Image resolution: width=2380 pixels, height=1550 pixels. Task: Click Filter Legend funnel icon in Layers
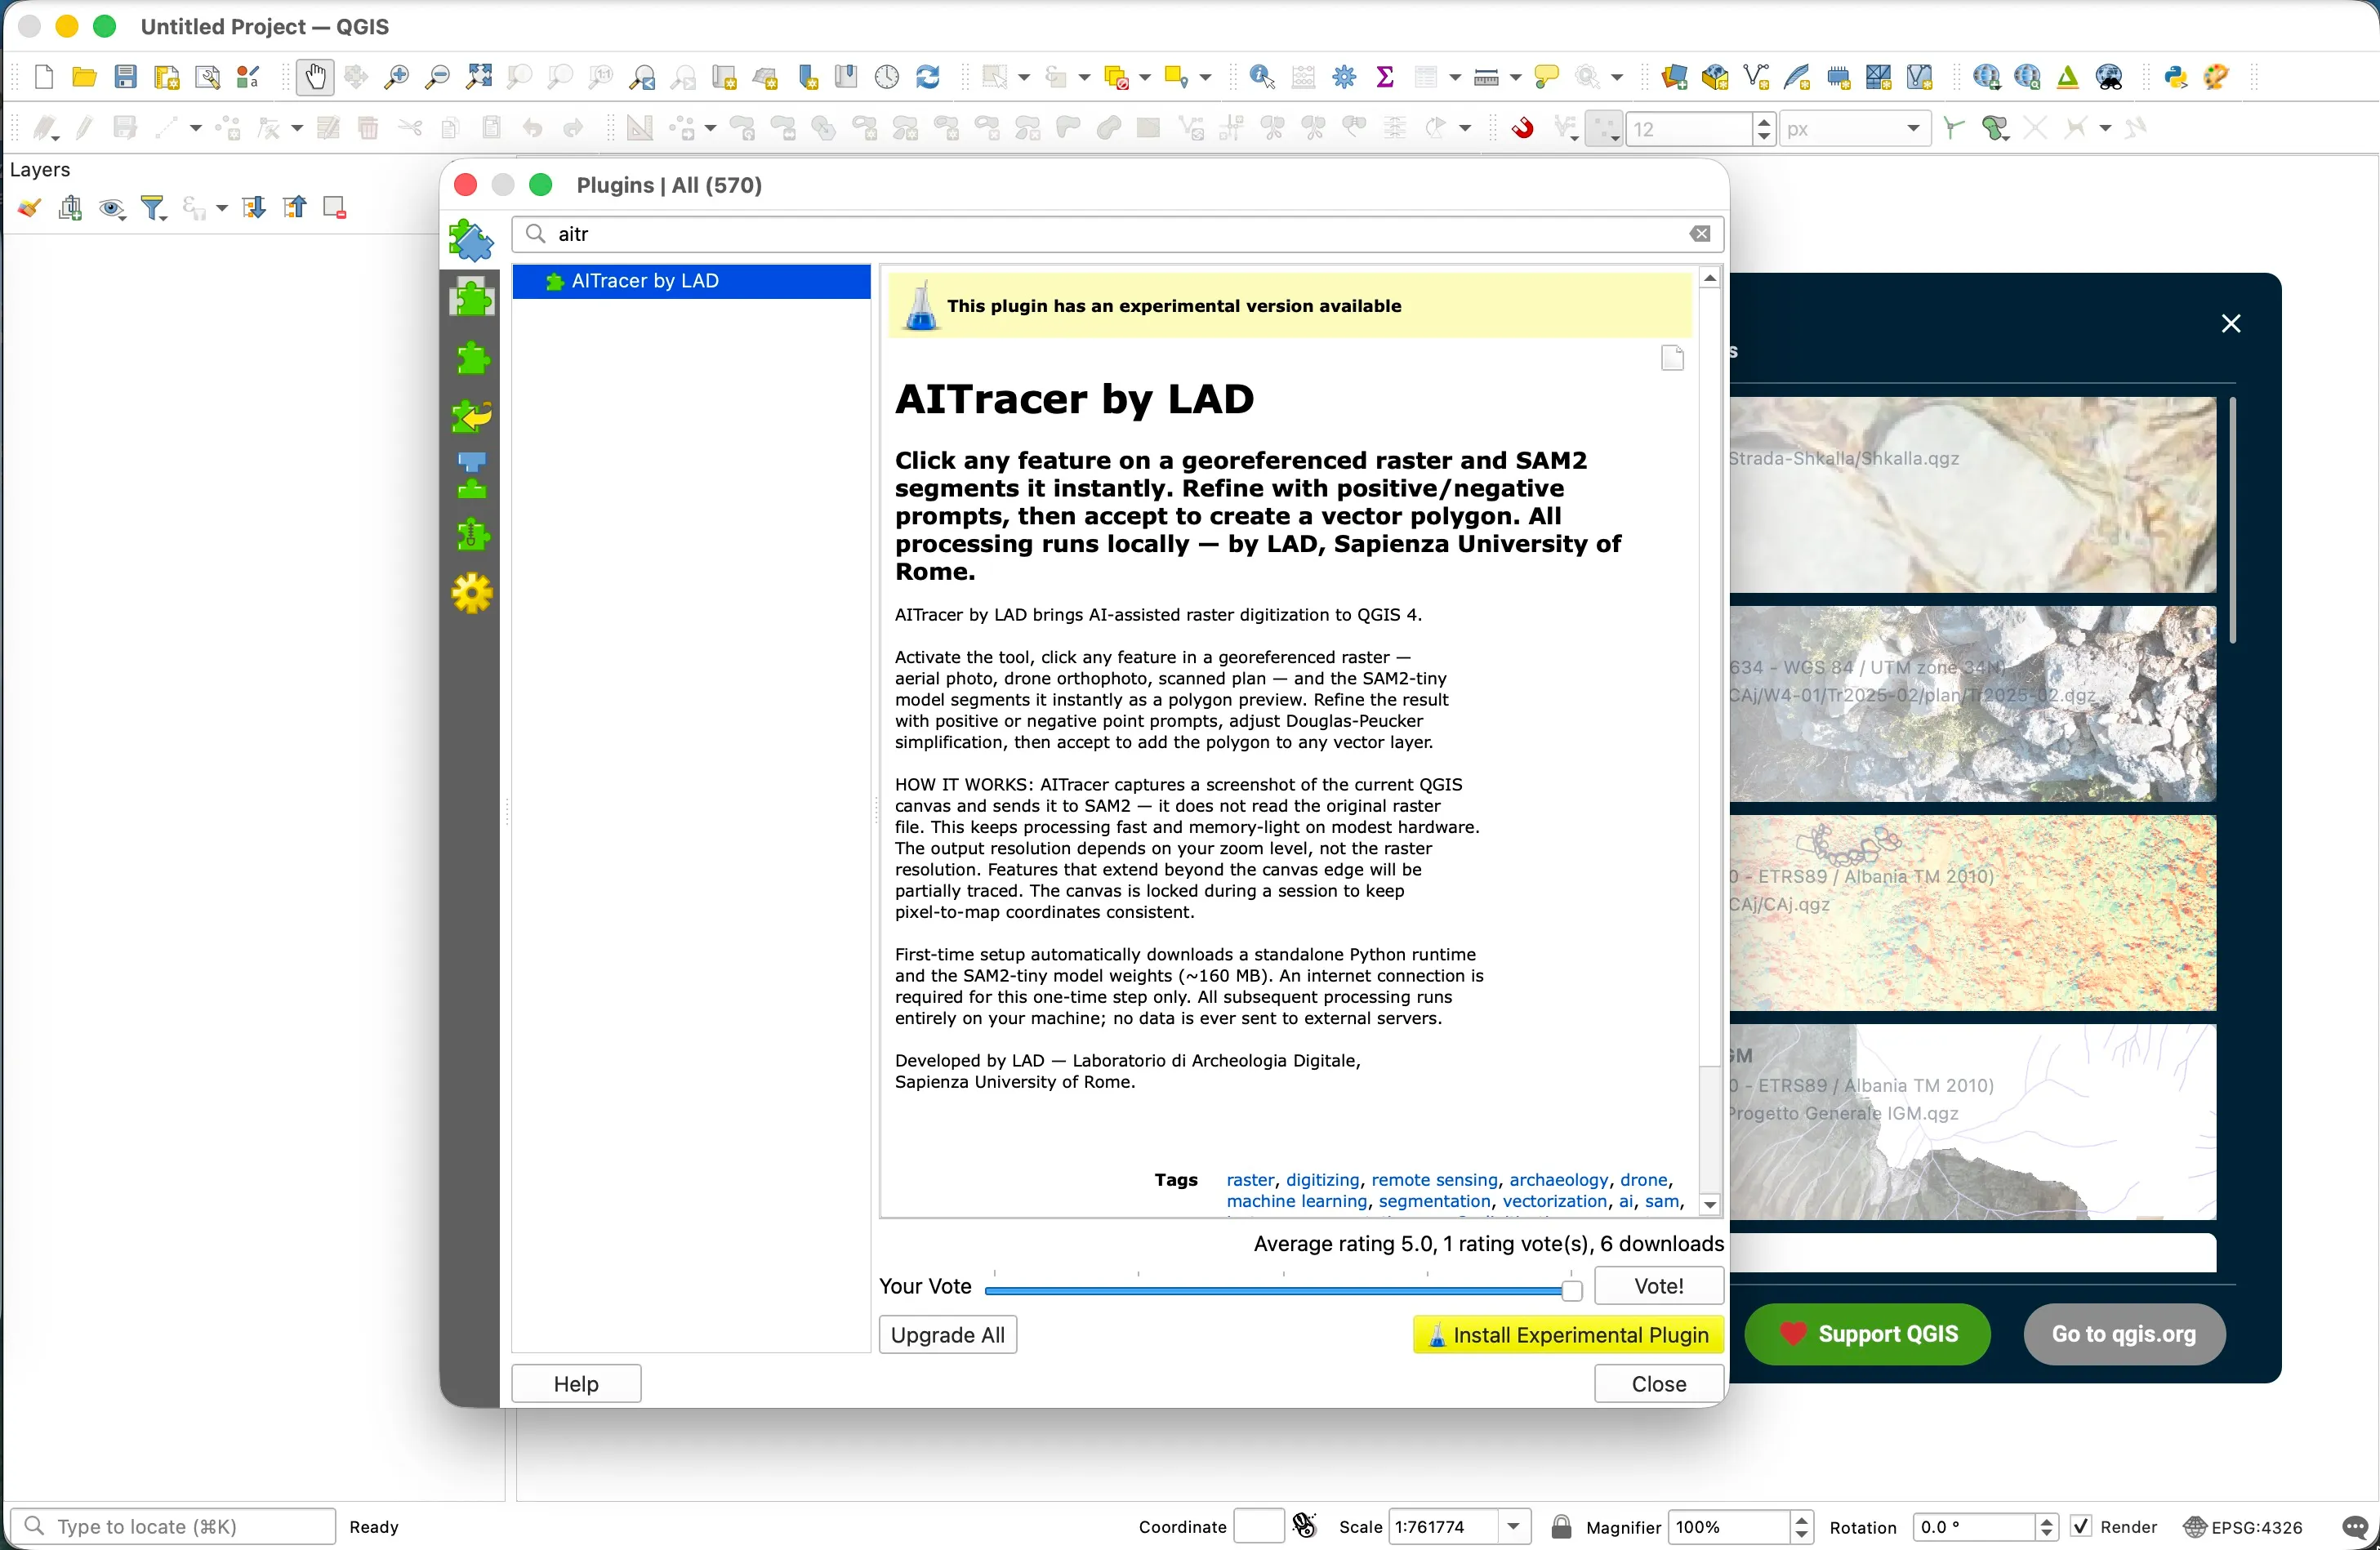click(x=154, y=208)
